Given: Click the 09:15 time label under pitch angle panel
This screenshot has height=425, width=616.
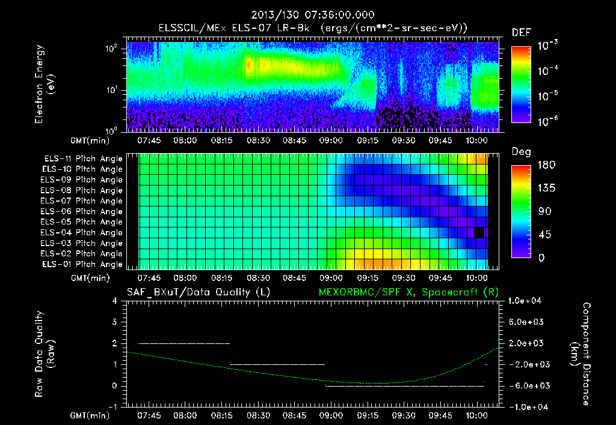Looking at the screenshot, I should coord(368,278).
